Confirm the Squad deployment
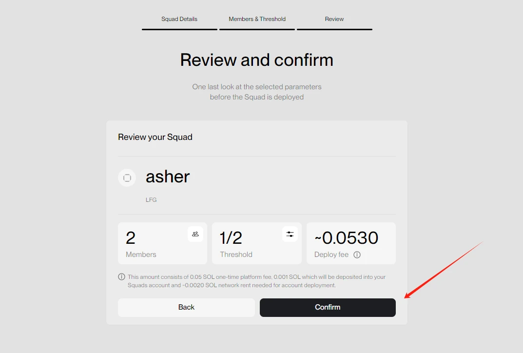This screenshot has width=523, height=353. (x=328, y=307)
